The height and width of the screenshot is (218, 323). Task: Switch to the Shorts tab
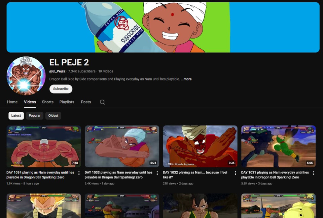(47, 102)
